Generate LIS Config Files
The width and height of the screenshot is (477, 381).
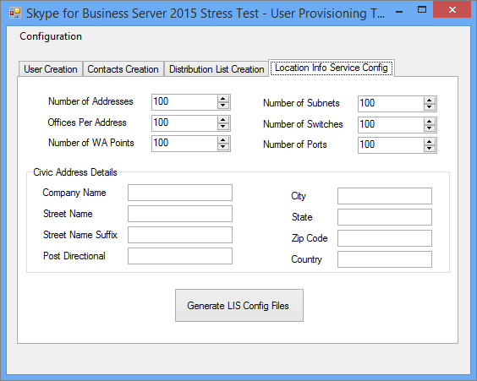(239, 305)
